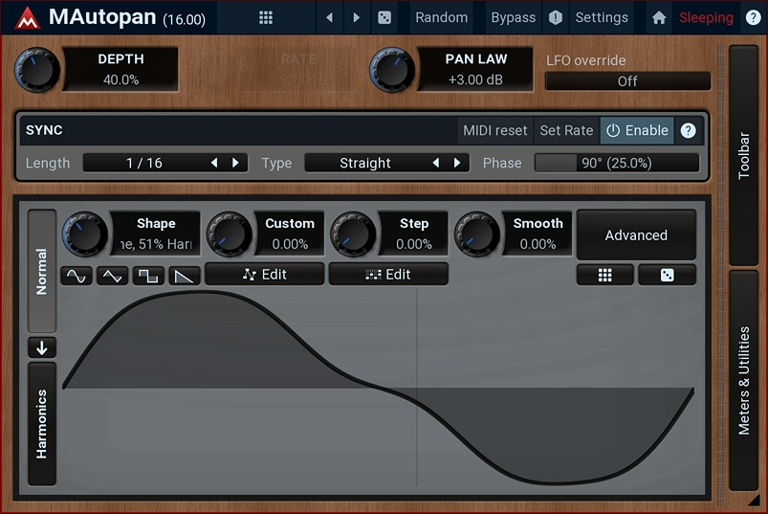Image resolution: width=768 pixels, height=514 pixels.
Task: Open the sync section help question mark
Action: point(688,130)
